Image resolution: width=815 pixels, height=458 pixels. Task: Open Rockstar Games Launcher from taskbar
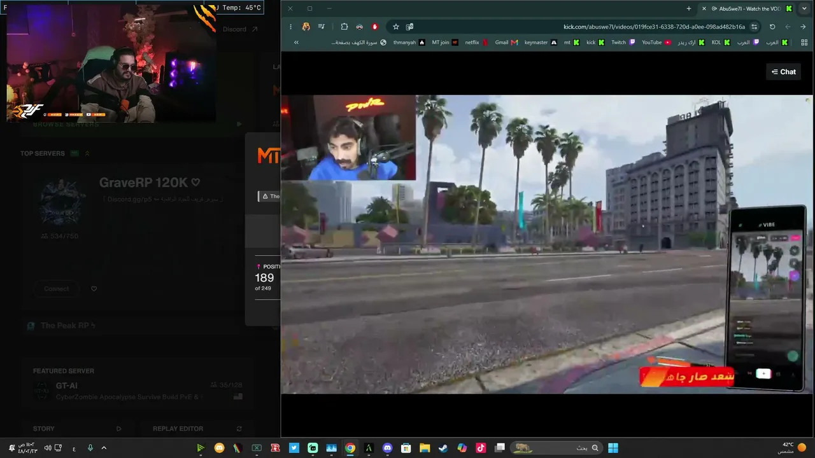click(x=275, y=448)
